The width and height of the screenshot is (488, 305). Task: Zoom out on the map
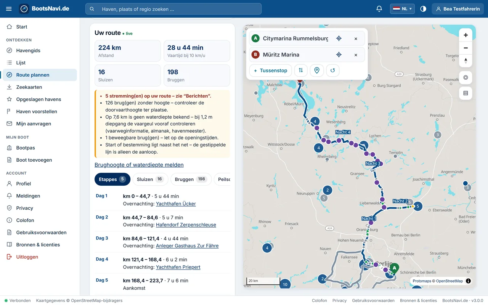point(466,48)
